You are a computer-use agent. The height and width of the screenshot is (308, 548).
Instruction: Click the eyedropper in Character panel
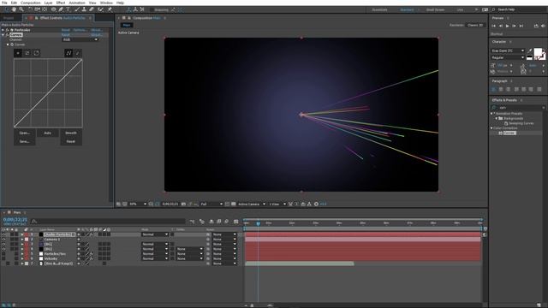point(530,51)
